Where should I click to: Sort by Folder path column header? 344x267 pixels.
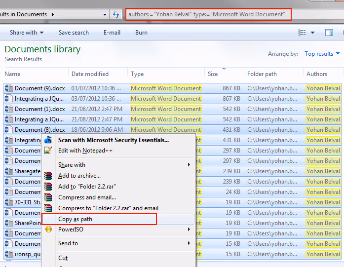(262, 74)
